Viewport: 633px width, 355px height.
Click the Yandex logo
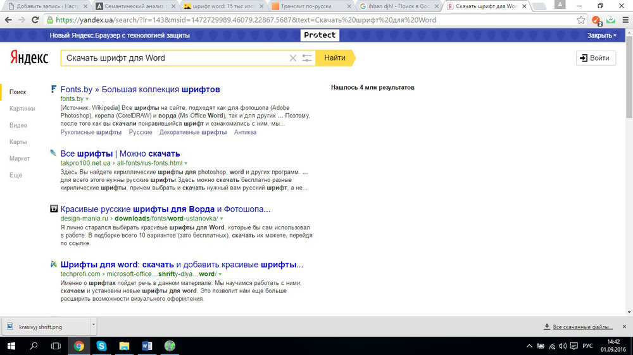pos(29,58)
